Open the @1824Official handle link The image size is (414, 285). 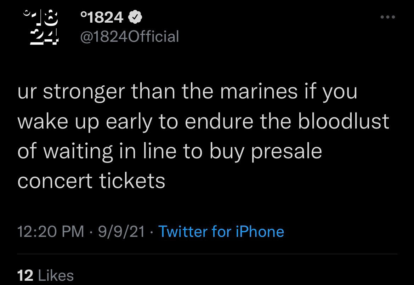click(x=130, y=36)
